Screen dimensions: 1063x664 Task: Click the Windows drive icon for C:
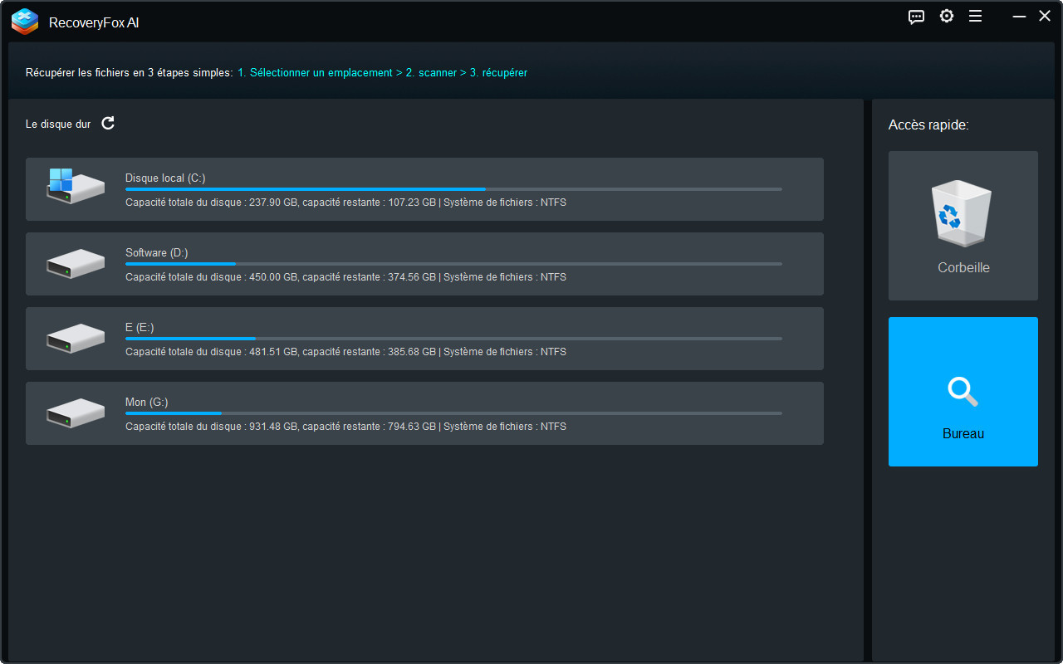(76, 187)
